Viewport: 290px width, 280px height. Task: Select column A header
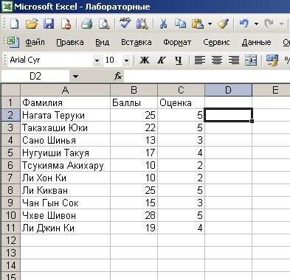[65, 90]
